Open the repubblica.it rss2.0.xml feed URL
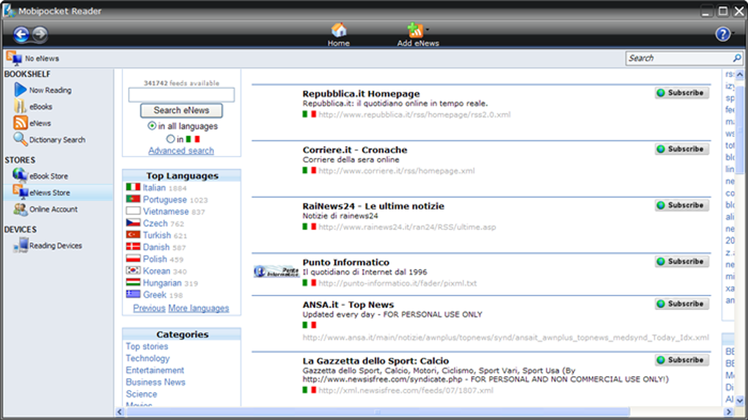The height and width of the screenshot is (420, 748). point(414,115)
